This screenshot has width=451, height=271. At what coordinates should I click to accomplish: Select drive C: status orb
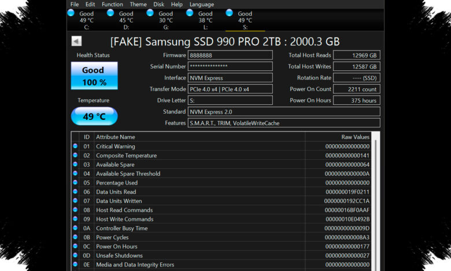(x=71, y=13)
